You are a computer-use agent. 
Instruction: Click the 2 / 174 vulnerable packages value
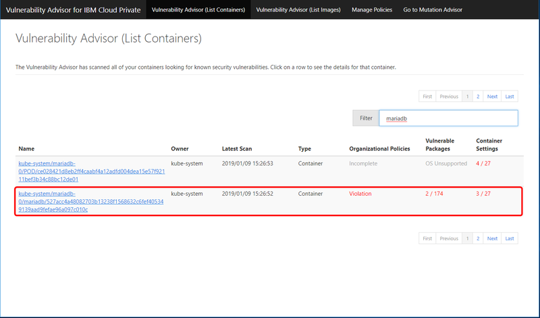pos(434,194)
